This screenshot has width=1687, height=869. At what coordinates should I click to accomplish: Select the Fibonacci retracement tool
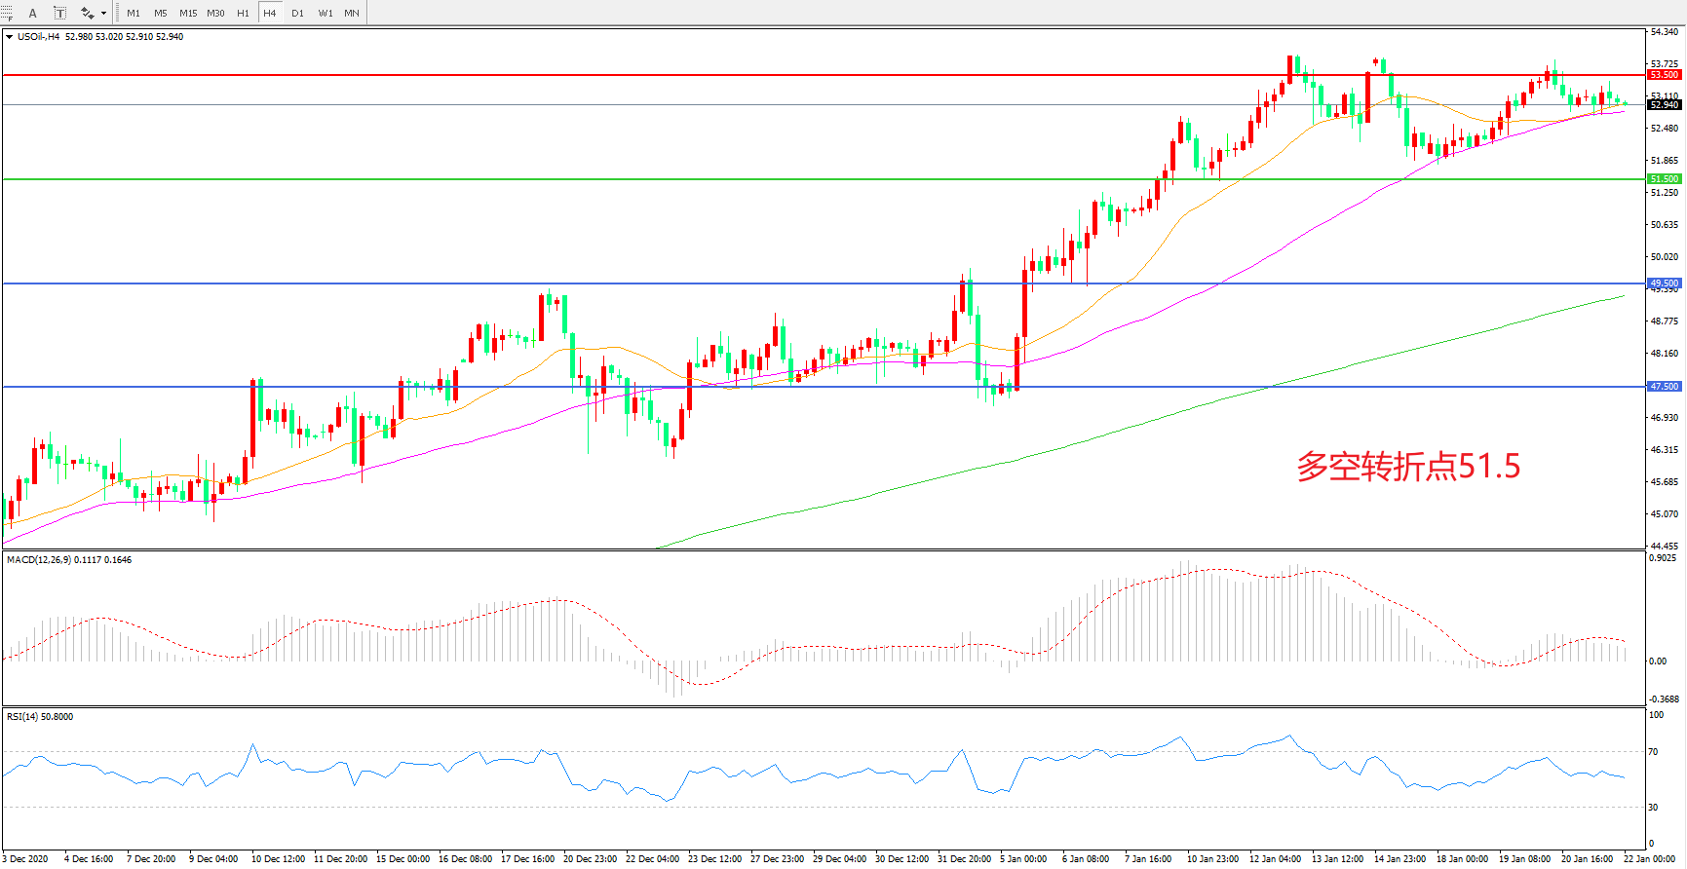click(7, 13)
